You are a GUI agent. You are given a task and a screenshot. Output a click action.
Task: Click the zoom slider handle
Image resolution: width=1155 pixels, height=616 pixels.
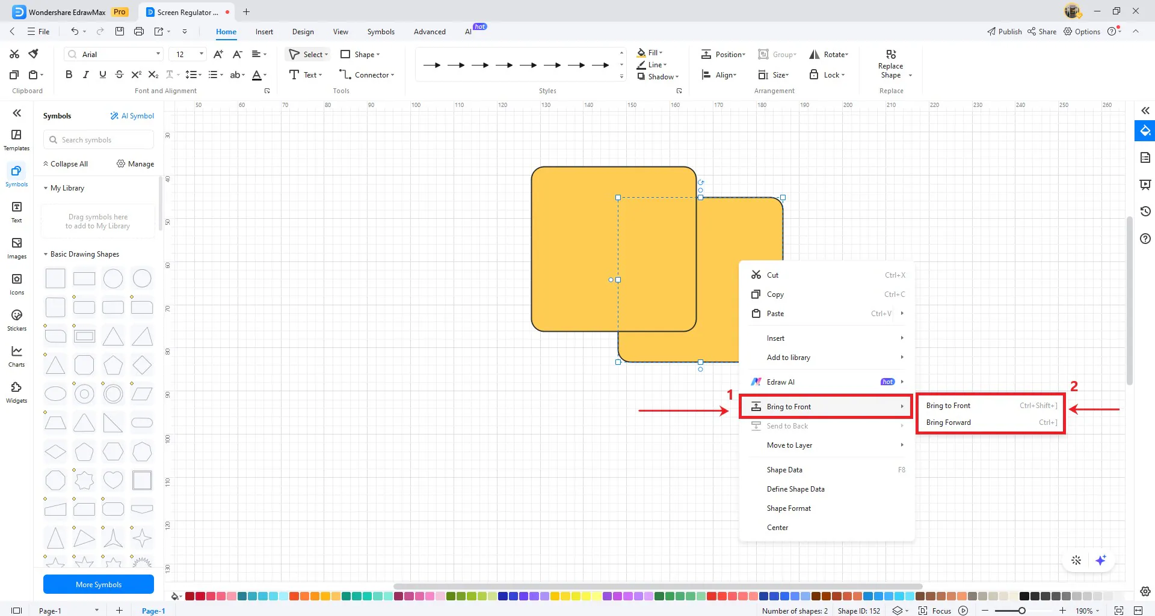coord(1021,611)
